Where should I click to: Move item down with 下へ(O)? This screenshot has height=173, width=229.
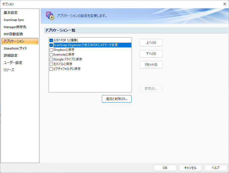point(151,54)
